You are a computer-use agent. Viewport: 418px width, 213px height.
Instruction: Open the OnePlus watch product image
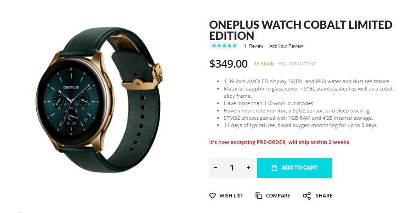(99, 100)
